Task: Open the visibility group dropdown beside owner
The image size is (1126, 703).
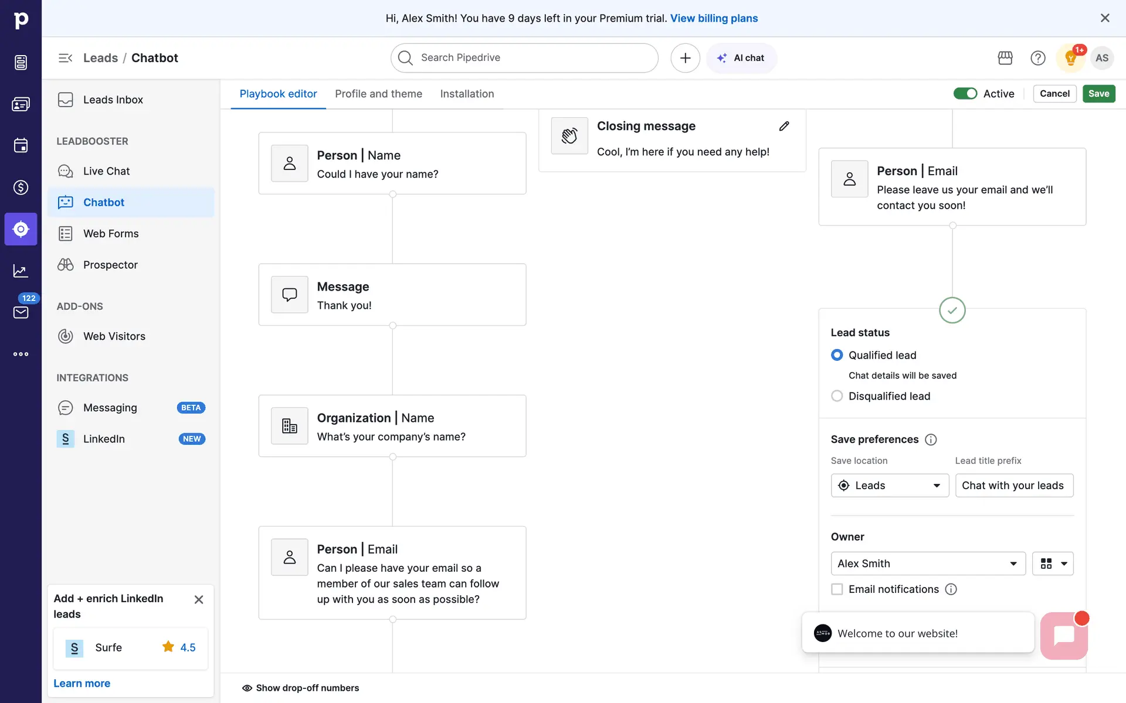Action: tap(1053, 564)
